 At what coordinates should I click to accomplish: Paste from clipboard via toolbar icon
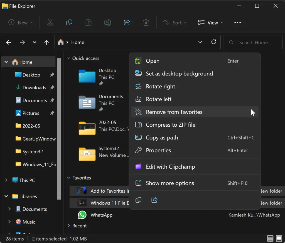click(x=88, y=23)
